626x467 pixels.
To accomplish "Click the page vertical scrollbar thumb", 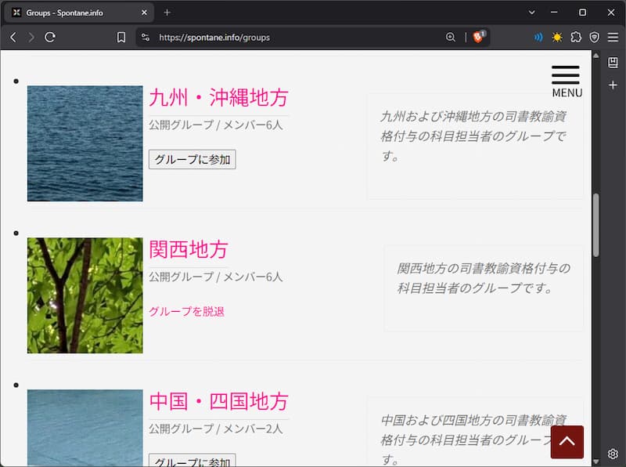I will [x=595, y=225].
